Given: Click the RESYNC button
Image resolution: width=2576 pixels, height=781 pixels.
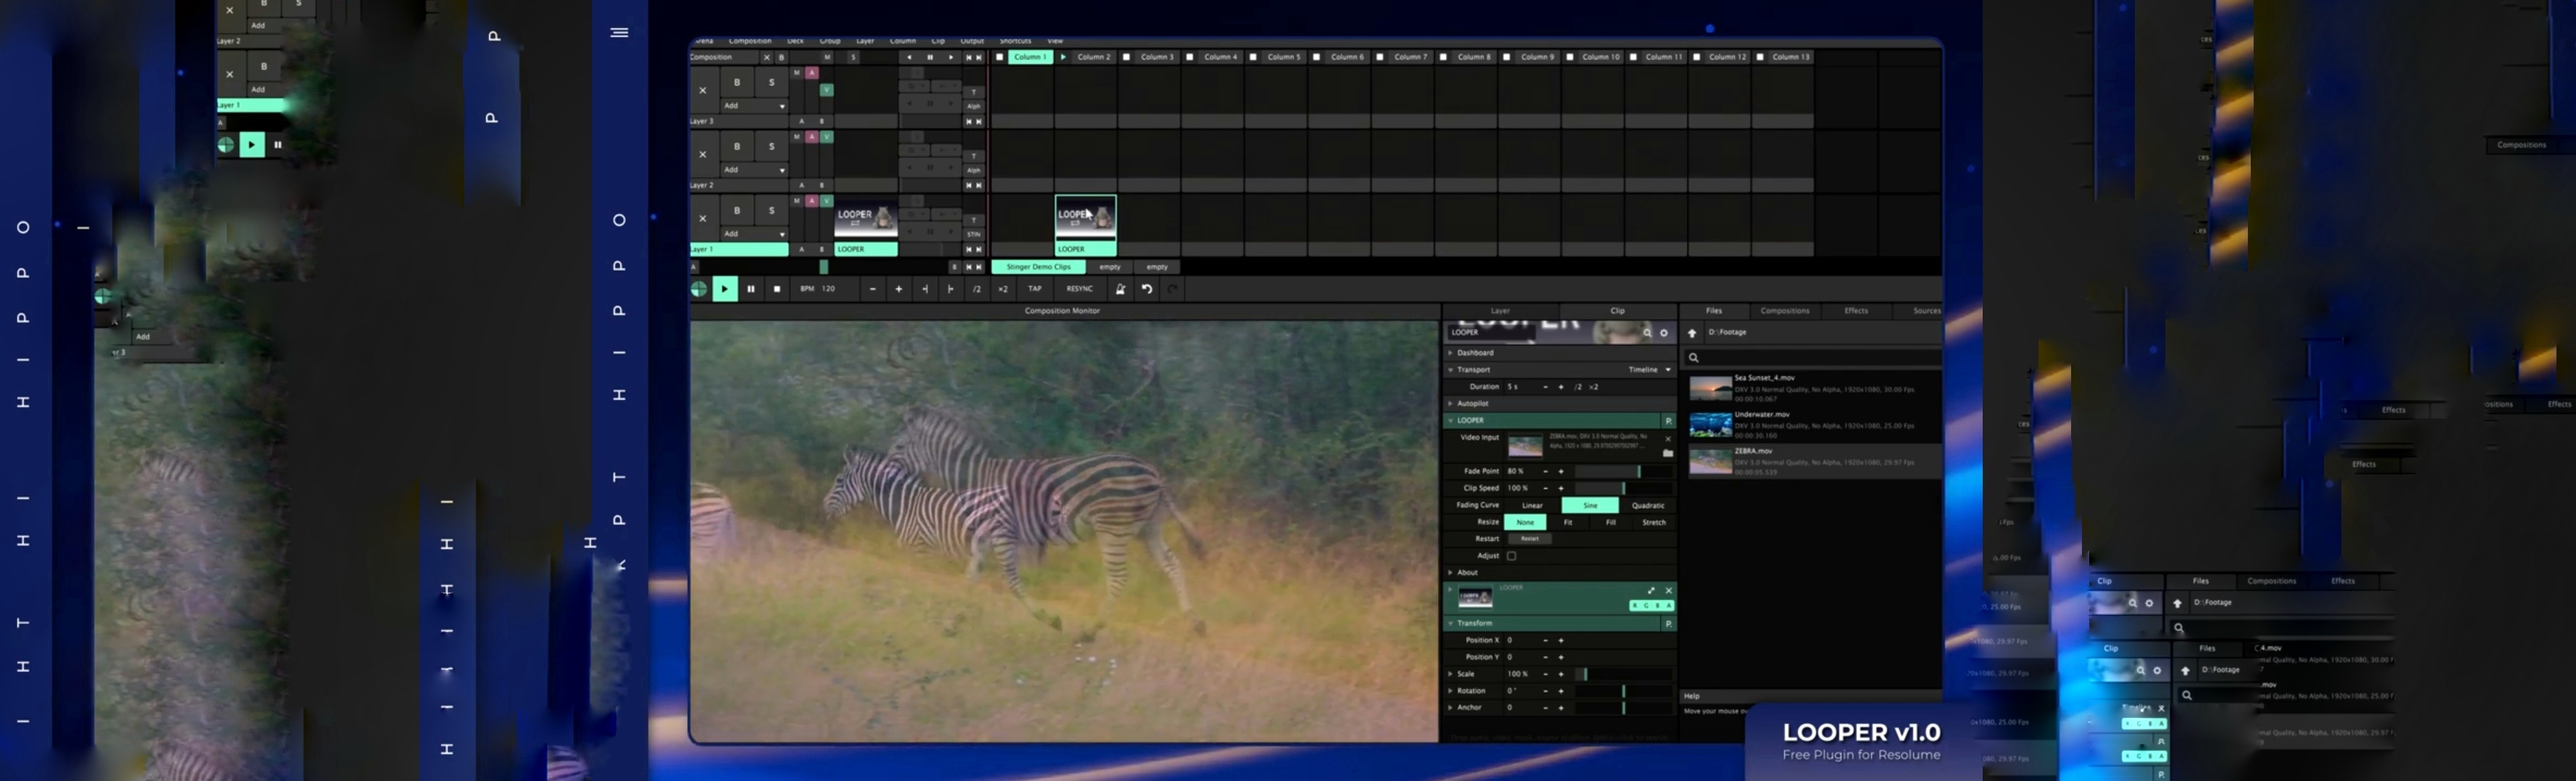Looking at the screenshot, I should (1080, 289).
